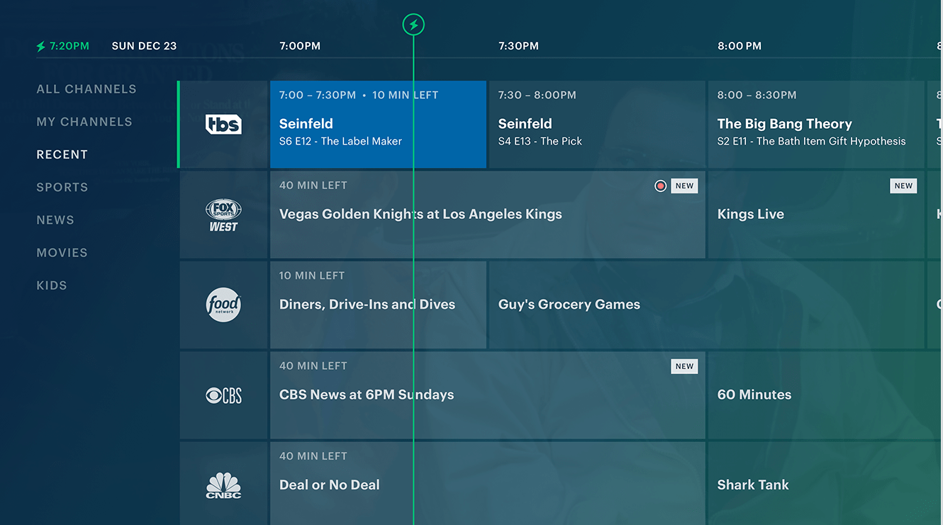Filter guide by Movies
Image resolution: width=943 pixels, height=525 pixels.
click(x=62, y=252)
